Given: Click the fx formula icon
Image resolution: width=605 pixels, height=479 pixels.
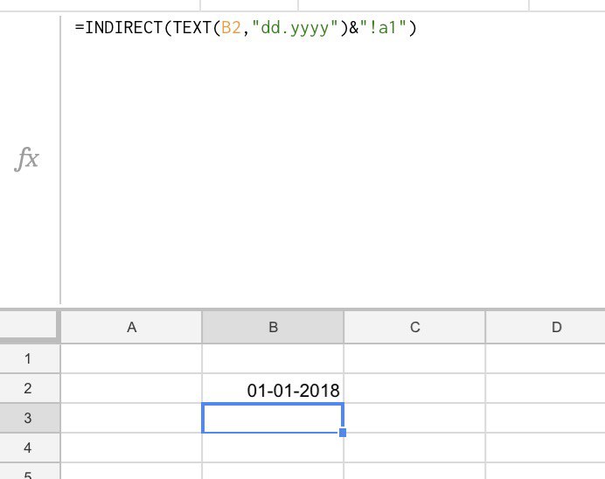Looking at the screenshot, I should (27, 158).
